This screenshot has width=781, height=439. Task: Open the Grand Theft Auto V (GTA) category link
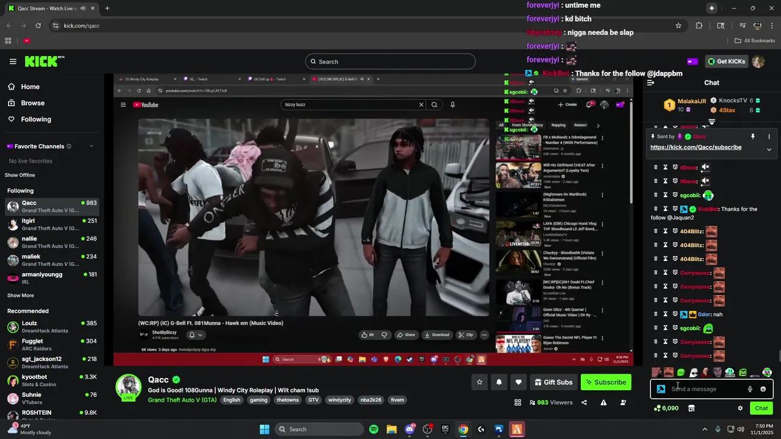[182, 400]
